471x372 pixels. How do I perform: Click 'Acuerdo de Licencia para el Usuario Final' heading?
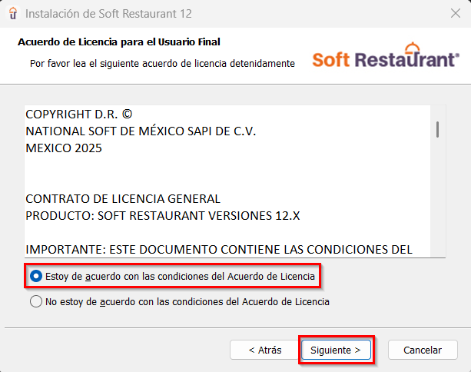pyautogui.click(x=119, y=42)
